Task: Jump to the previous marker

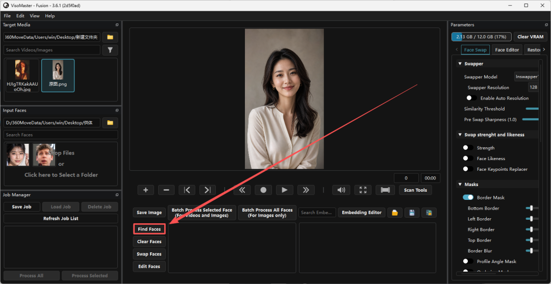Action: tap(187, 190)
